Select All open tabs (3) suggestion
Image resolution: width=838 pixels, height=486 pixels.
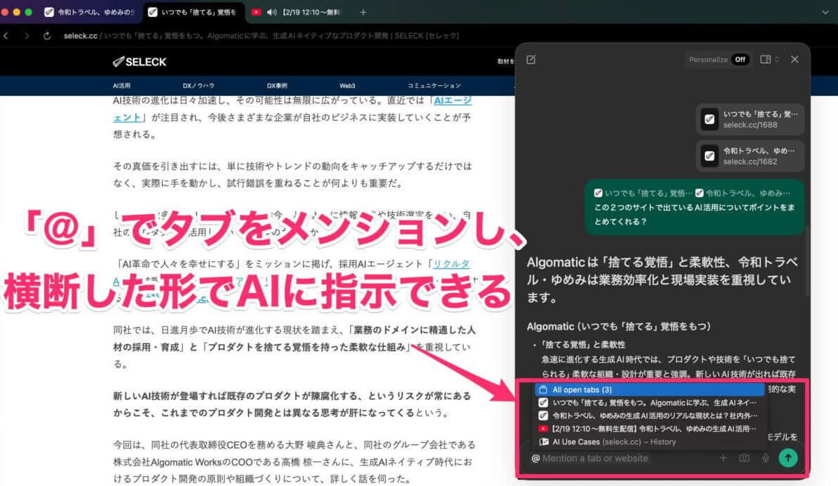pyautogui.click(x=649, y=390)
